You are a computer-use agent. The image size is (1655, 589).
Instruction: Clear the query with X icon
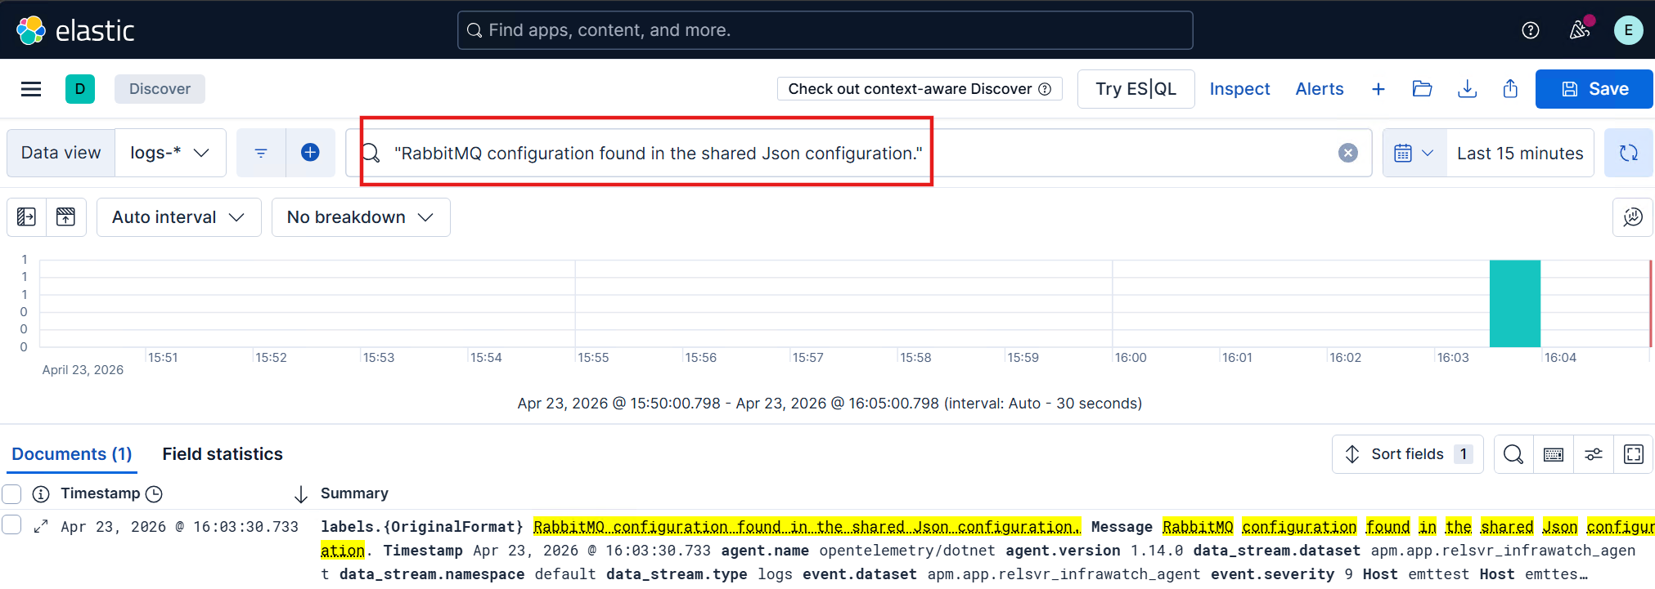pos(1348,153)
